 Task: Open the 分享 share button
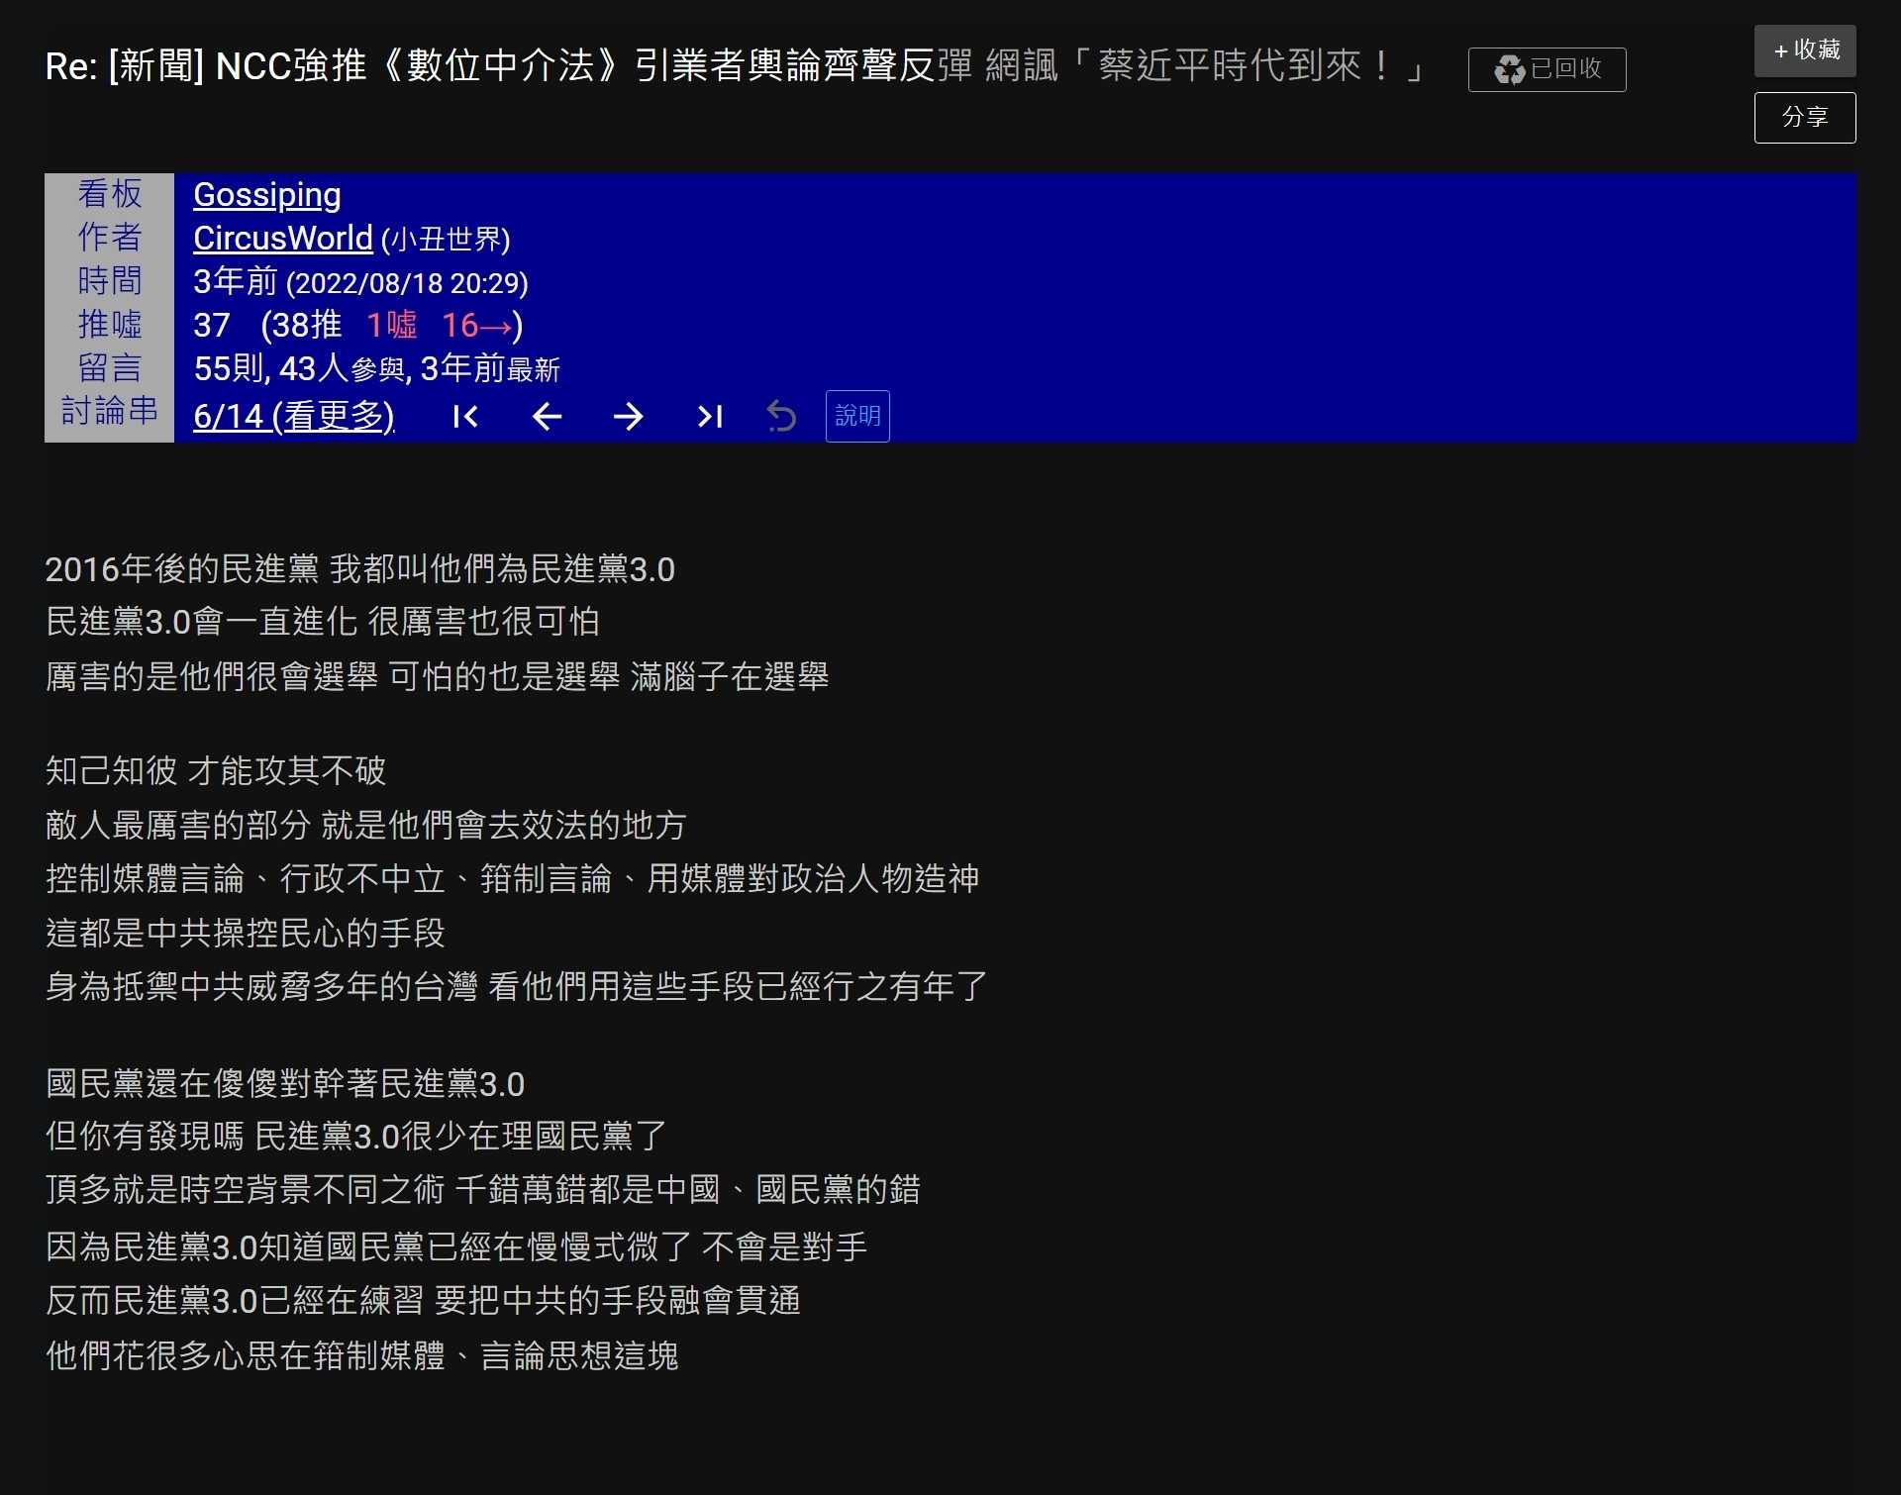coord(1804,118)
